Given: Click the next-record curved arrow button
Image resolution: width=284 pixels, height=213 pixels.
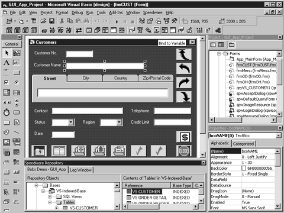Looking at the screenshot, I should coord(184,83).
